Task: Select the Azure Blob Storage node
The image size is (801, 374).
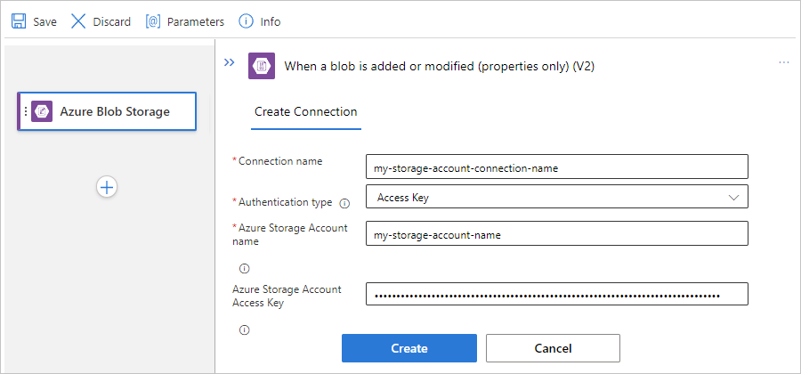Action: 114,111
